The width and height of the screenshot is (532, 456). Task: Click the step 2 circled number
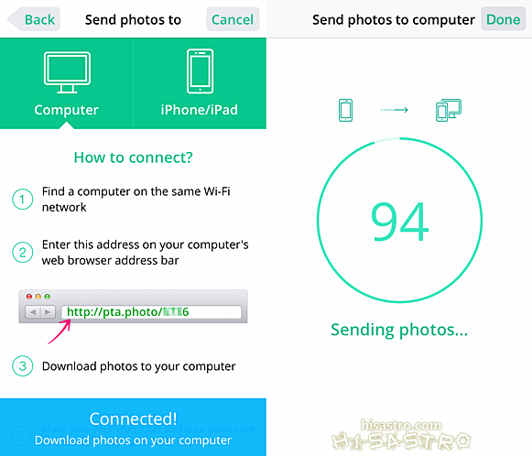pos(22,253)
